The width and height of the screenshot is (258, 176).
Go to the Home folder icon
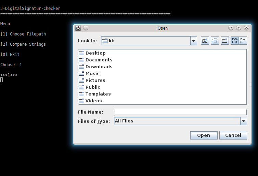[x=215, y=41]
